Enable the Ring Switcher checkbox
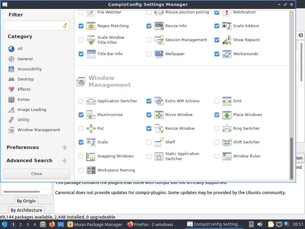Screen dimensions: 305x229 (217, 129)
